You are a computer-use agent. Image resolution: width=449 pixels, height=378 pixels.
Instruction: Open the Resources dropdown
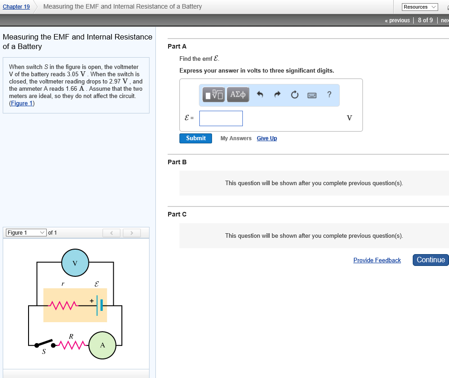click(419, 7)
